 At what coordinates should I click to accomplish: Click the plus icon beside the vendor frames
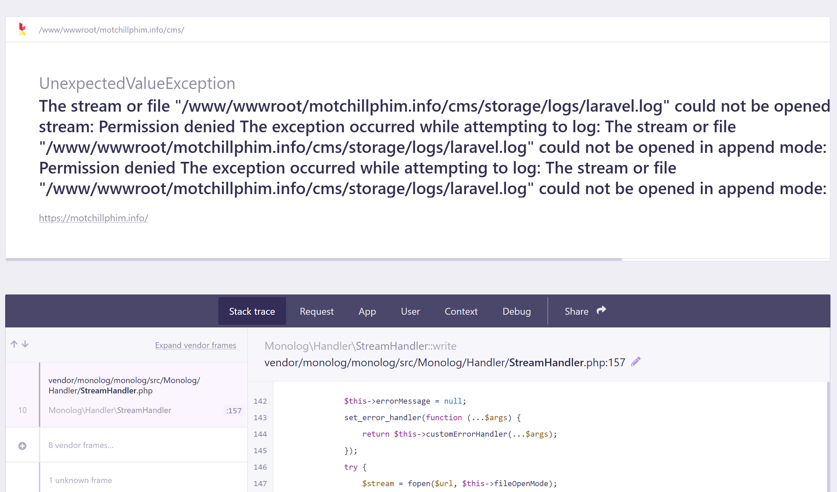click(x=22, y=446)
